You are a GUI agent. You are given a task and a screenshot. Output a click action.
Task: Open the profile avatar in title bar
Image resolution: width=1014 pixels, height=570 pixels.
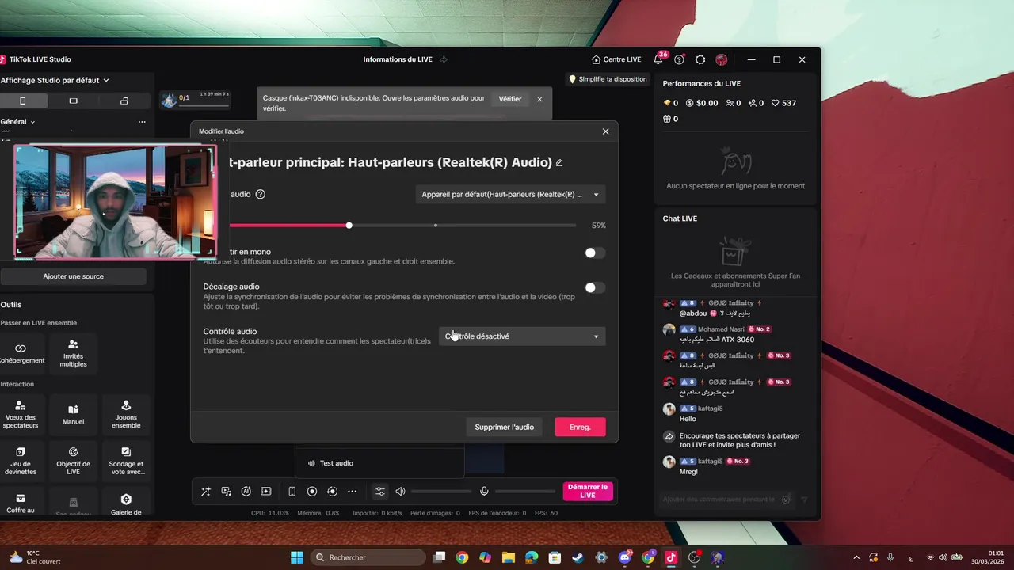pos(721,59)
